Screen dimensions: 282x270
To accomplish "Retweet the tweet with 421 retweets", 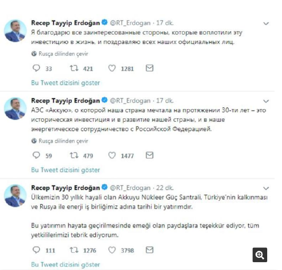I will [x=74, y=68].
